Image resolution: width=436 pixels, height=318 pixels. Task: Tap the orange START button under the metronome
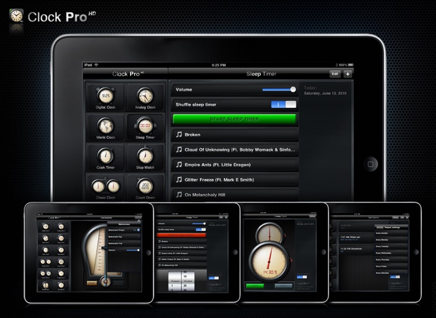click(x=92, y=283)
